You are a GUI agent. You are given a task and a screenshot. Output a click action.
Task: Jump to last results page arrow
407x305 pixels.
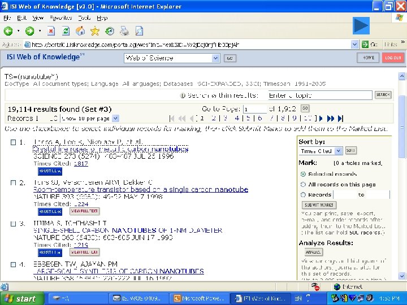point(341,119)
